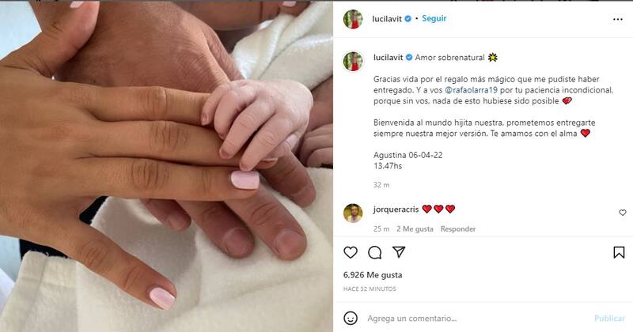This screenshot has height=332, width=633.
Task: Open the lucilavit avatar beside the caption
Action: pos(353,62)
